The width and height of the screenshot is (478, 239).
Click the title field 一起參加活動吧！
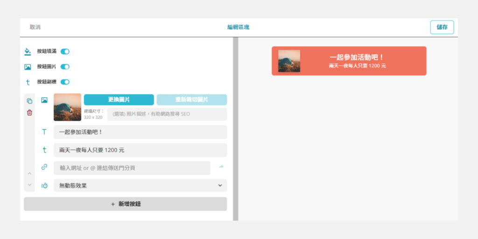point(140,132)
